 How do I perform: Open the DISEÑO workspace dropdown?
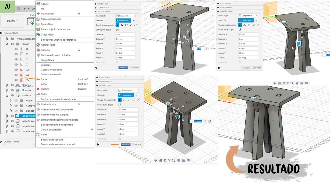(x=12, y=21)
